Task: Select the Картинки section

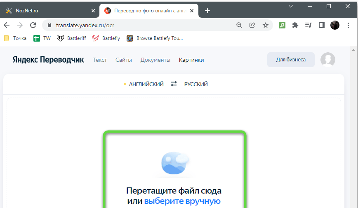Action: pos(191,60)
